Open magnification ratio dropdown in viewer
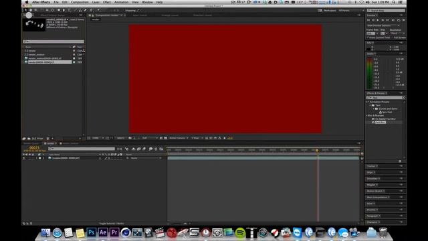 tap(98, 139)
